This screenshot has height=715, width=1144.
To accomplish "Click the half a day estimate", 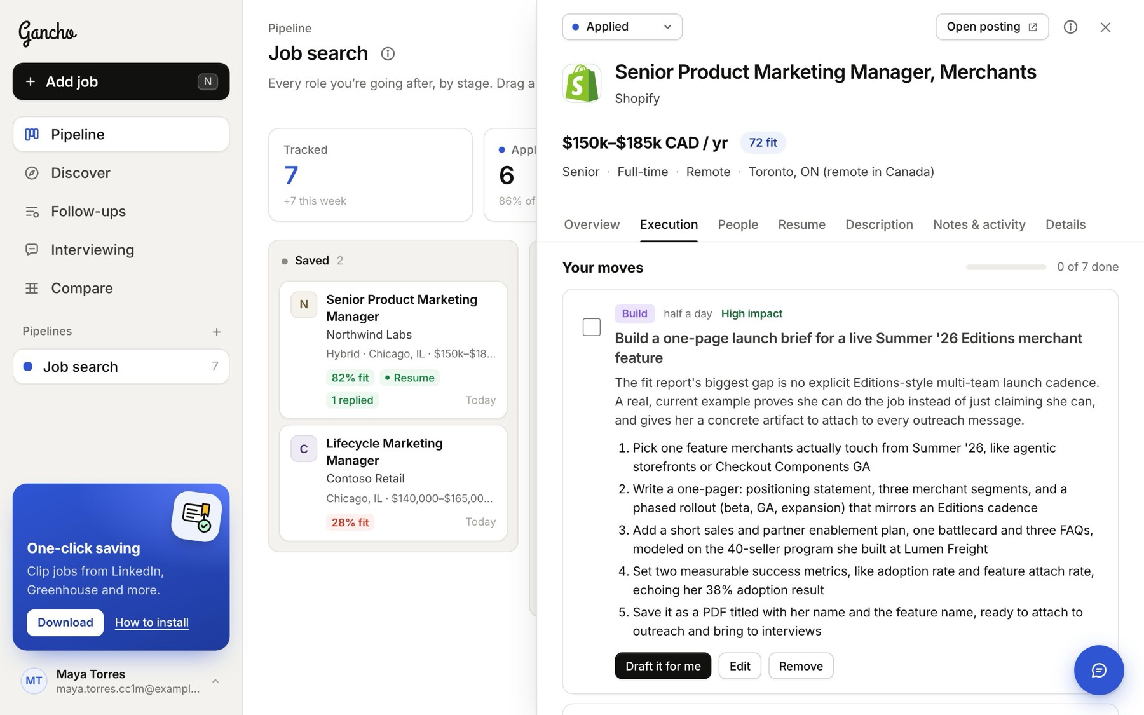I will click(688, 313).
